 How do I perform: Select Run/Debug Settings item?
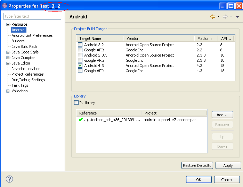[28, 80]
